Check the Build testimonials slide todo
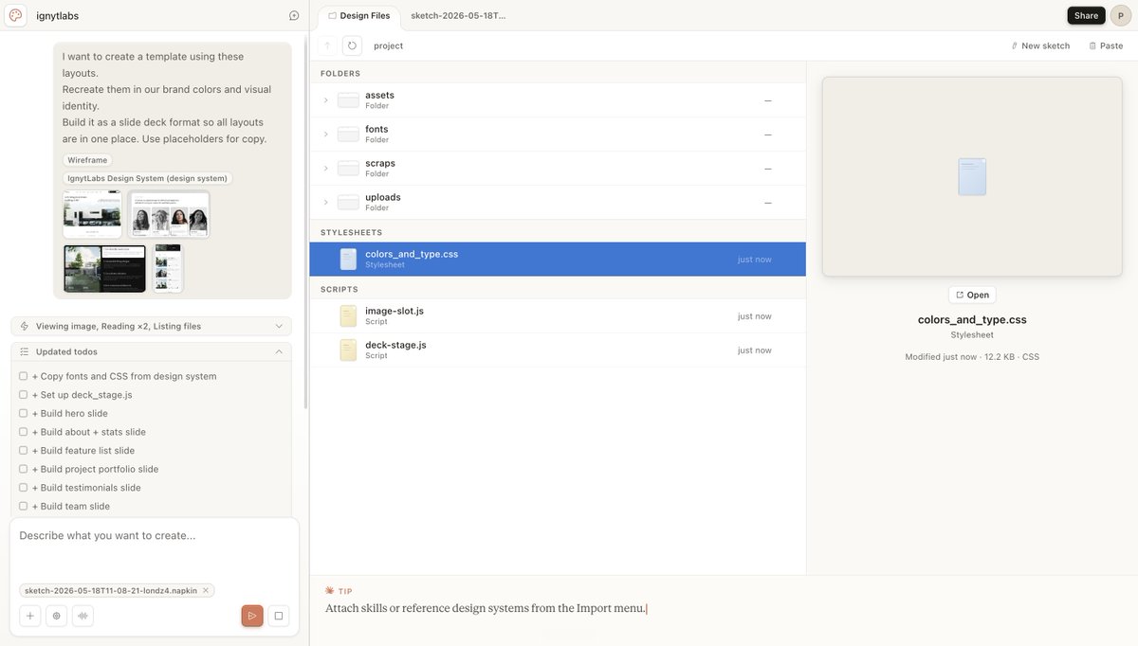Screen dimensions: 1138x646 [x=24, y=488]
